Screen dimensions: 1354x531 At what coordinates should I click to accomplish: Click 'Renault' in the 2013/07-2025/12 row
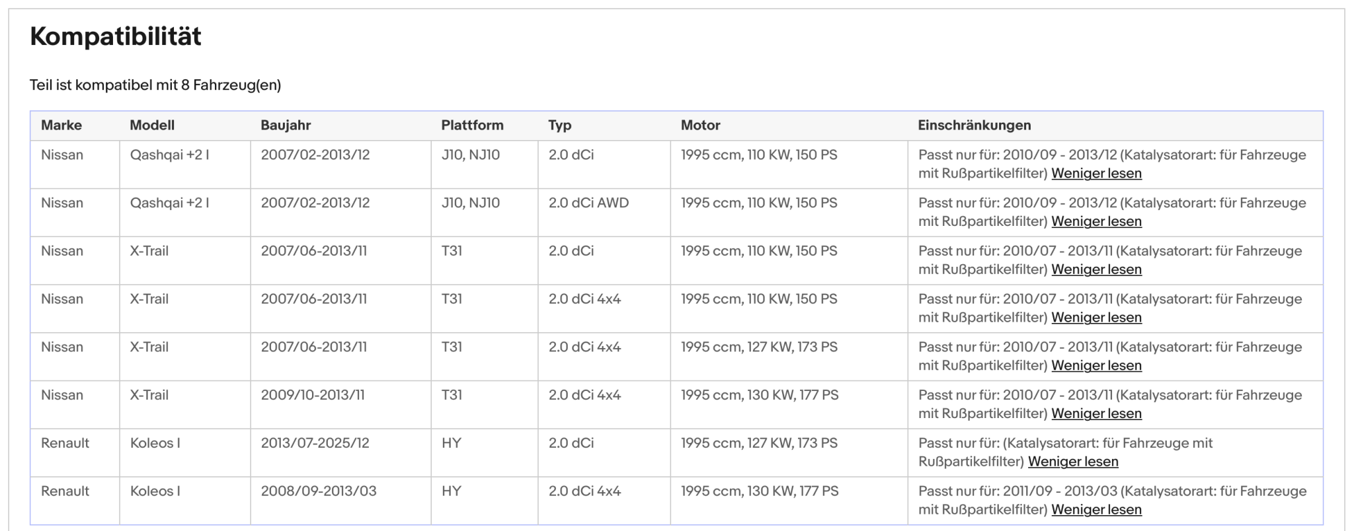(65, 443)
